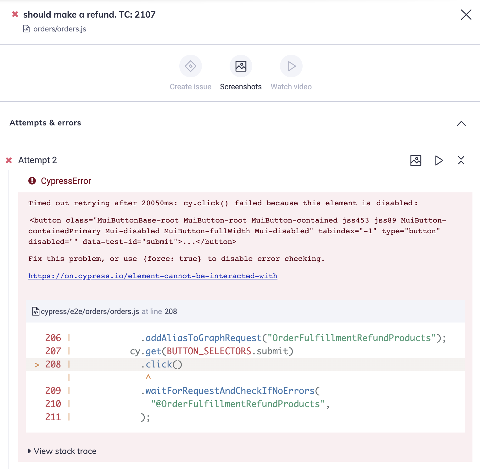Screen dimensions: 480x469
Task: Click the Attempts & errors header text
Action: 45,123
